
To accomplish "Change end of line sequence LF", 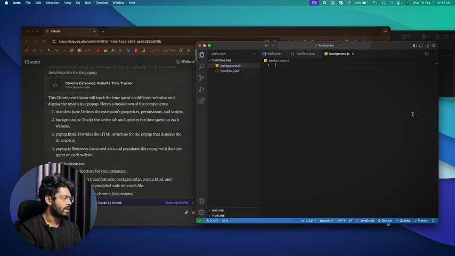I will pyautogui.click(x=350, y=221).
